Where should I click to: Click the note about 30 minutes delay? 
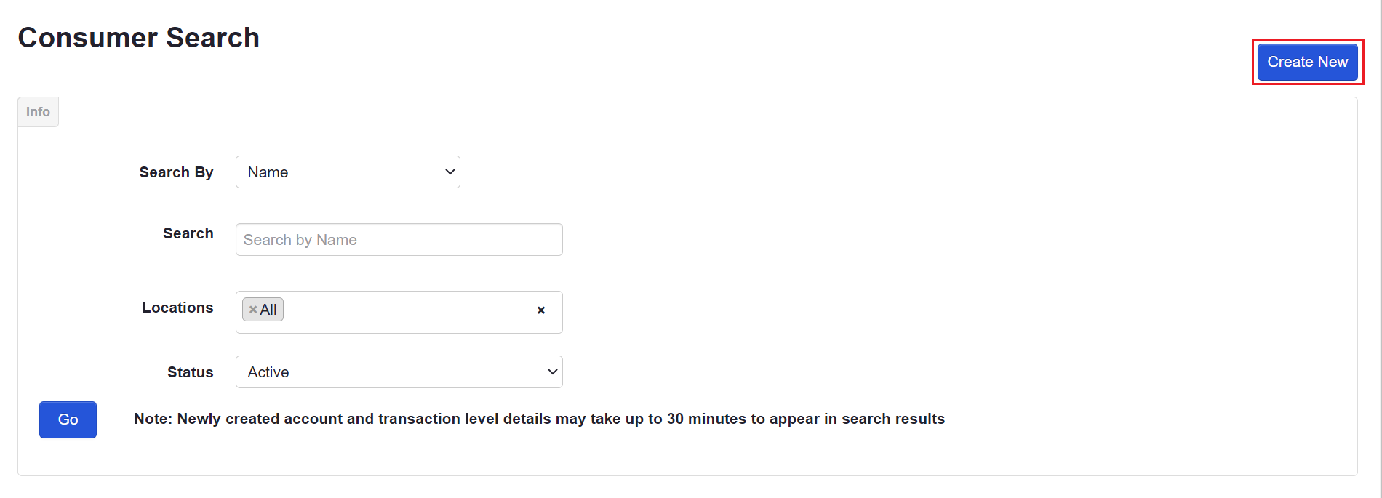coord(539,419)
